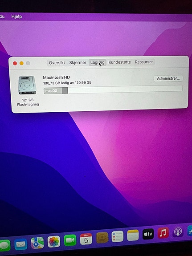Open Notes from the Dock
The image size is (192, 256).
(x=133, y=235)
